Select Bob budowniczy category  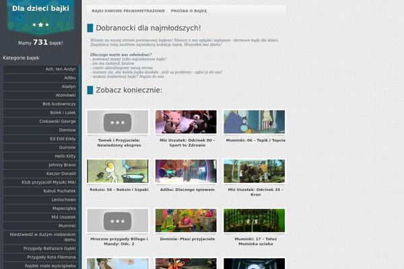(41, 104)
